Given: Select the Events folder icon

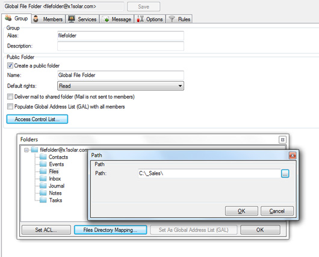Looking at the screenshot, I should coord(43,164).
